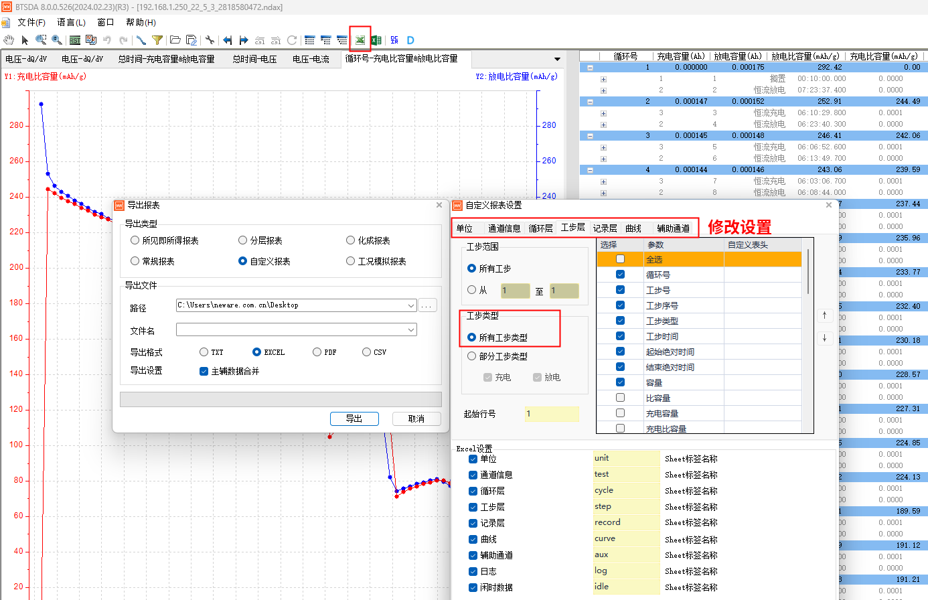The image size is (928, 600).
Task: Click the 起始行号 input field
Action: 552,414
